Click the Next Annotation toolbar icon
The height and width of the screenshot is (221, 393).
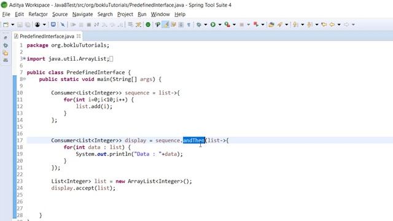[295, 25]
